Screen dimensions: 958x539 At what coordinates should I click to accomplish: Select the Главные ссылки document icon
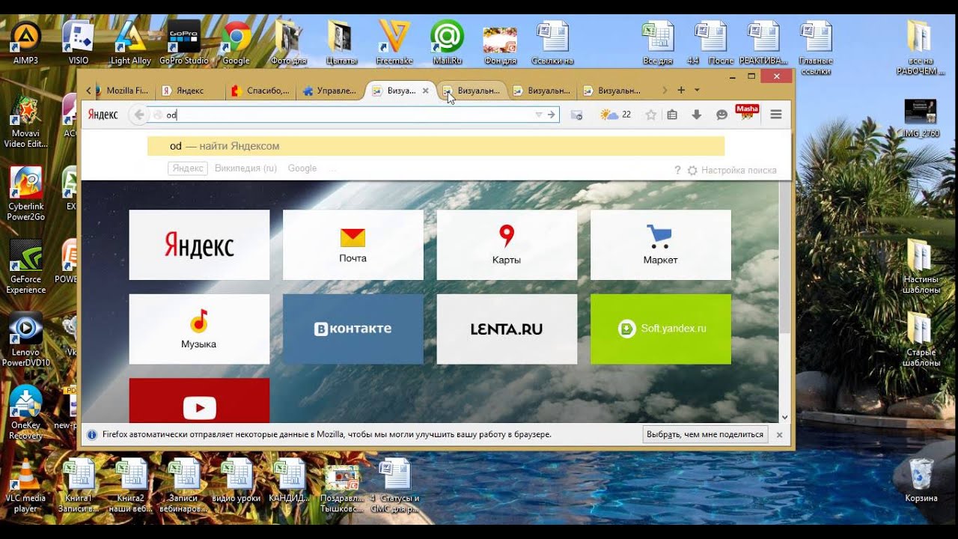tap(816, 47)
